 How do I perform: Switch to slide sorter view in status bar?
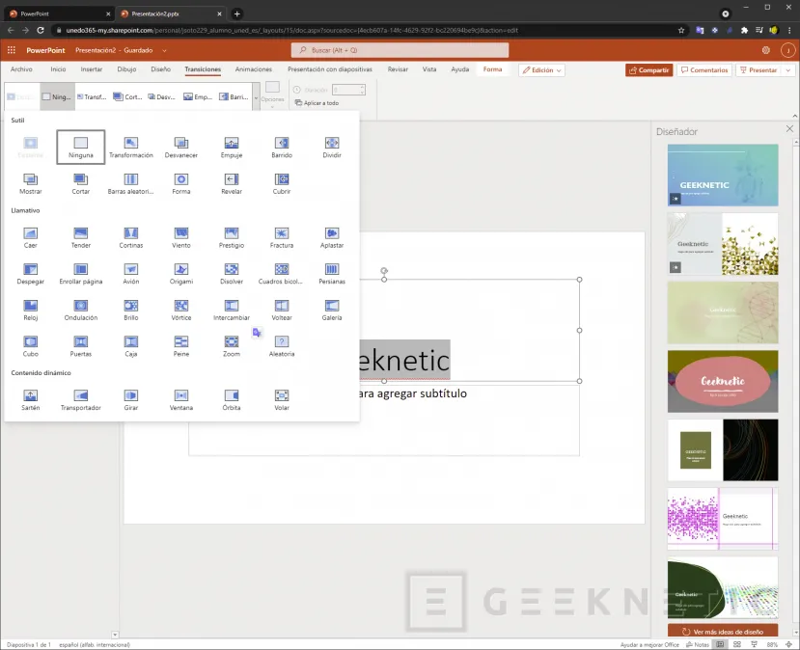point(736,645)
